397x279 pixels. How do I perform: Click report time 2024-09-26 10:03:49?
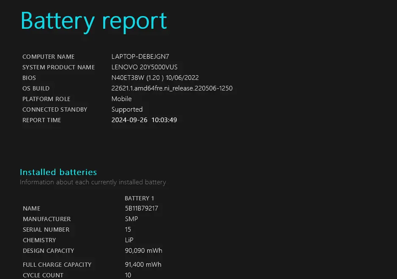point(144,120)
